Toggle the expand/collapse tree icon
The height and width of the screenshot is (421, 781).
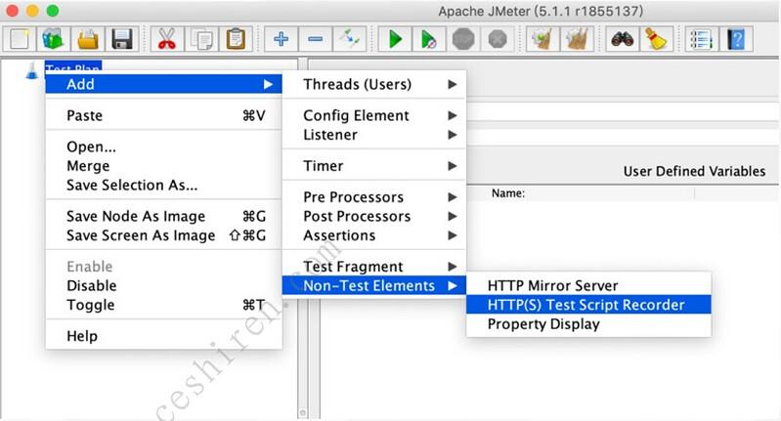(349, 39)
